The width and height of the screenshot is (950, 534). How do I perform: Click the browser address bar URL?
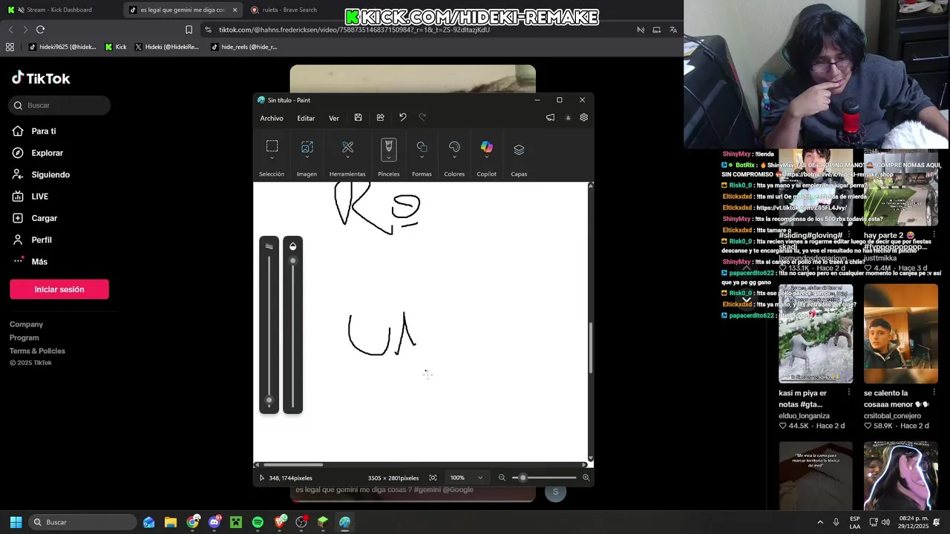[x=354, y=30]
